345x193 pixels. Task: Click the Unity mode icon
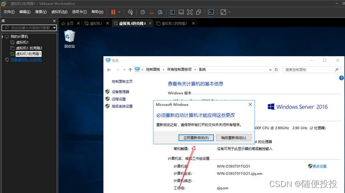tap(198, 12)
